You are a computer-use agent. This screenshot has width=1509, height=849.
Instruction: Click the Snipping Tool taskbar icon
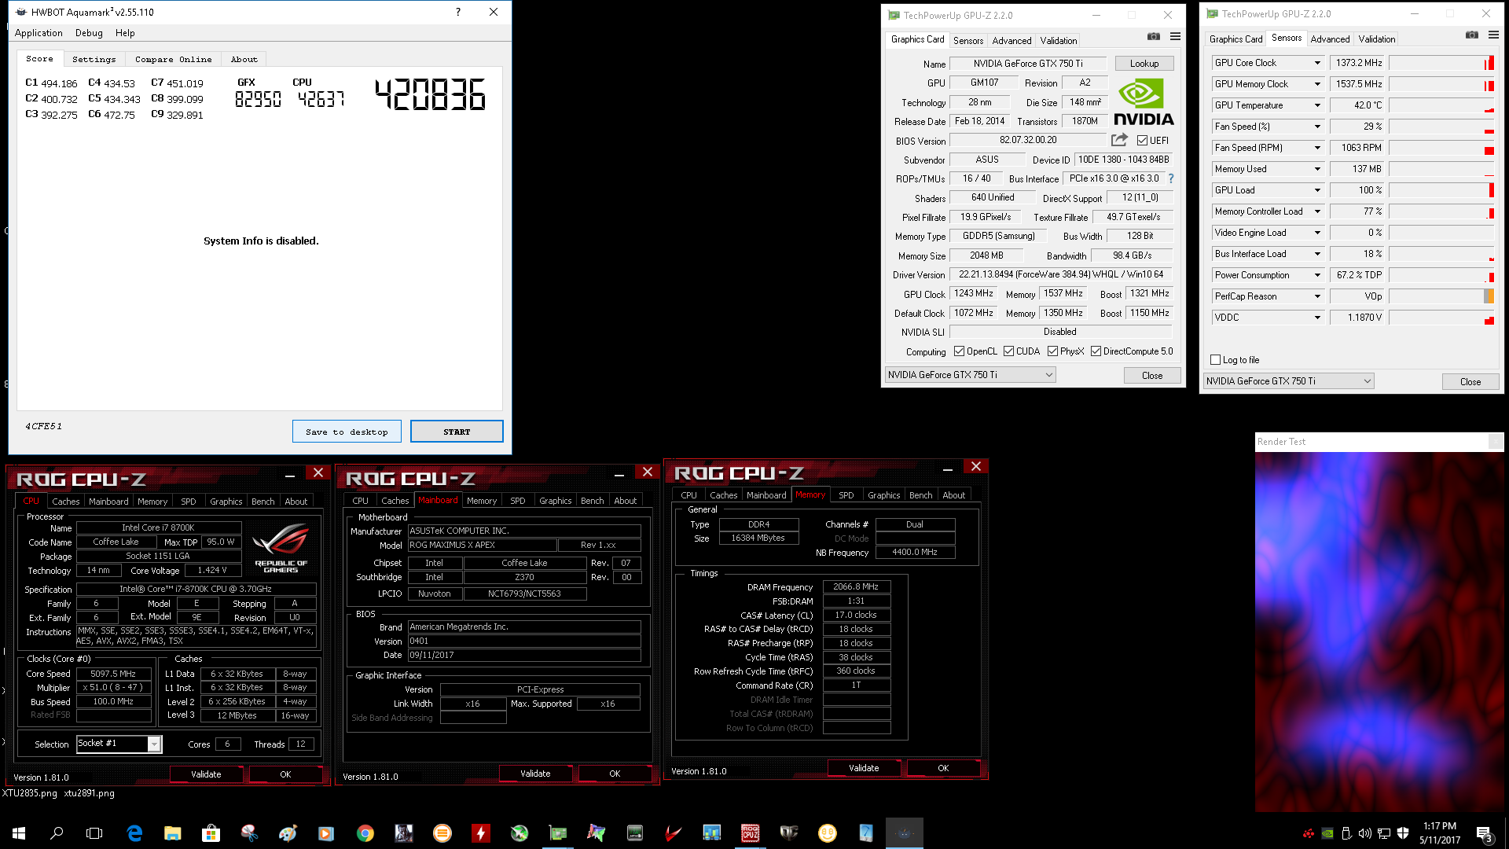coord(249,833)
